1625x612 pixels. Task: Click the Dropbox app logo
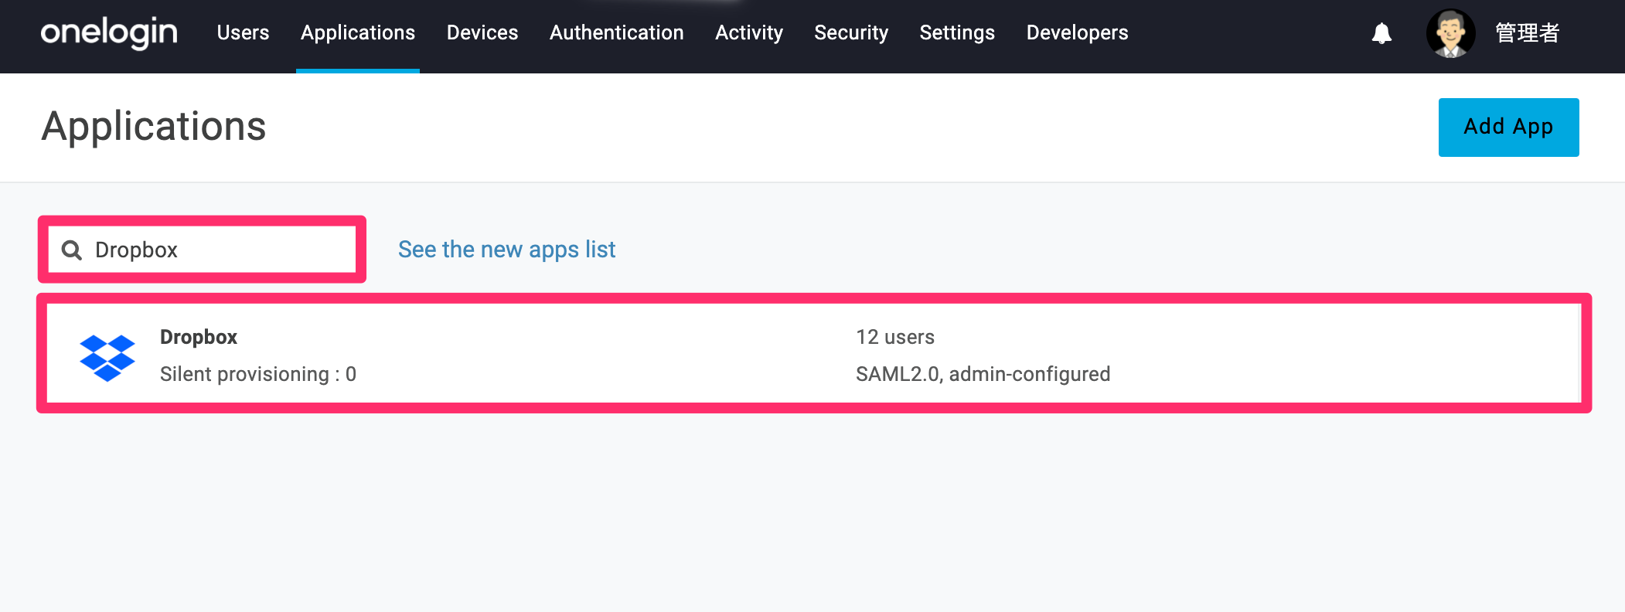107,357
